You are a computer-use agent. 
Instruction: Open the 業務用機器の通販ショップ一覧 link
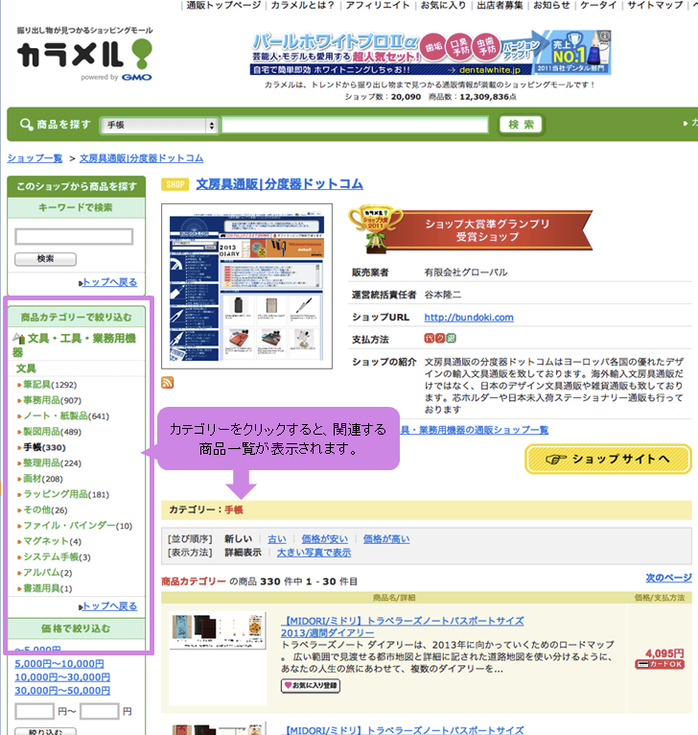tap(474, 430)
